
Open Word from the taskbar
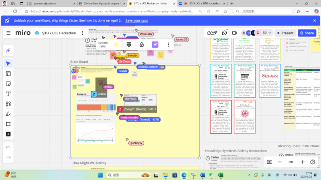tap(202, 175)
